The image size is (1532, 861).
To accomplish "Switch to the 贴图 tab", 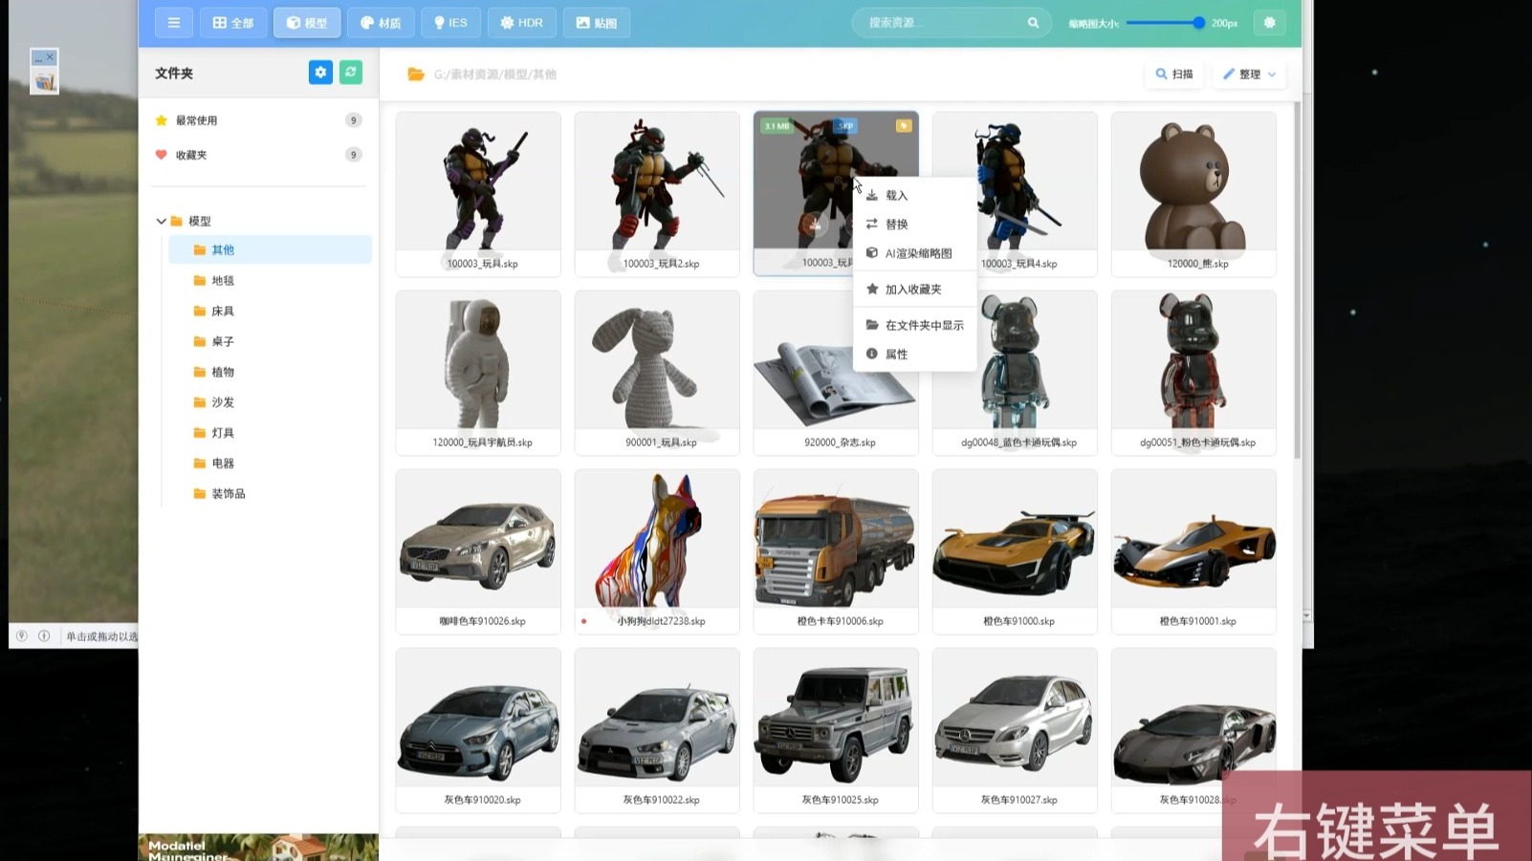I will [596, 23].
